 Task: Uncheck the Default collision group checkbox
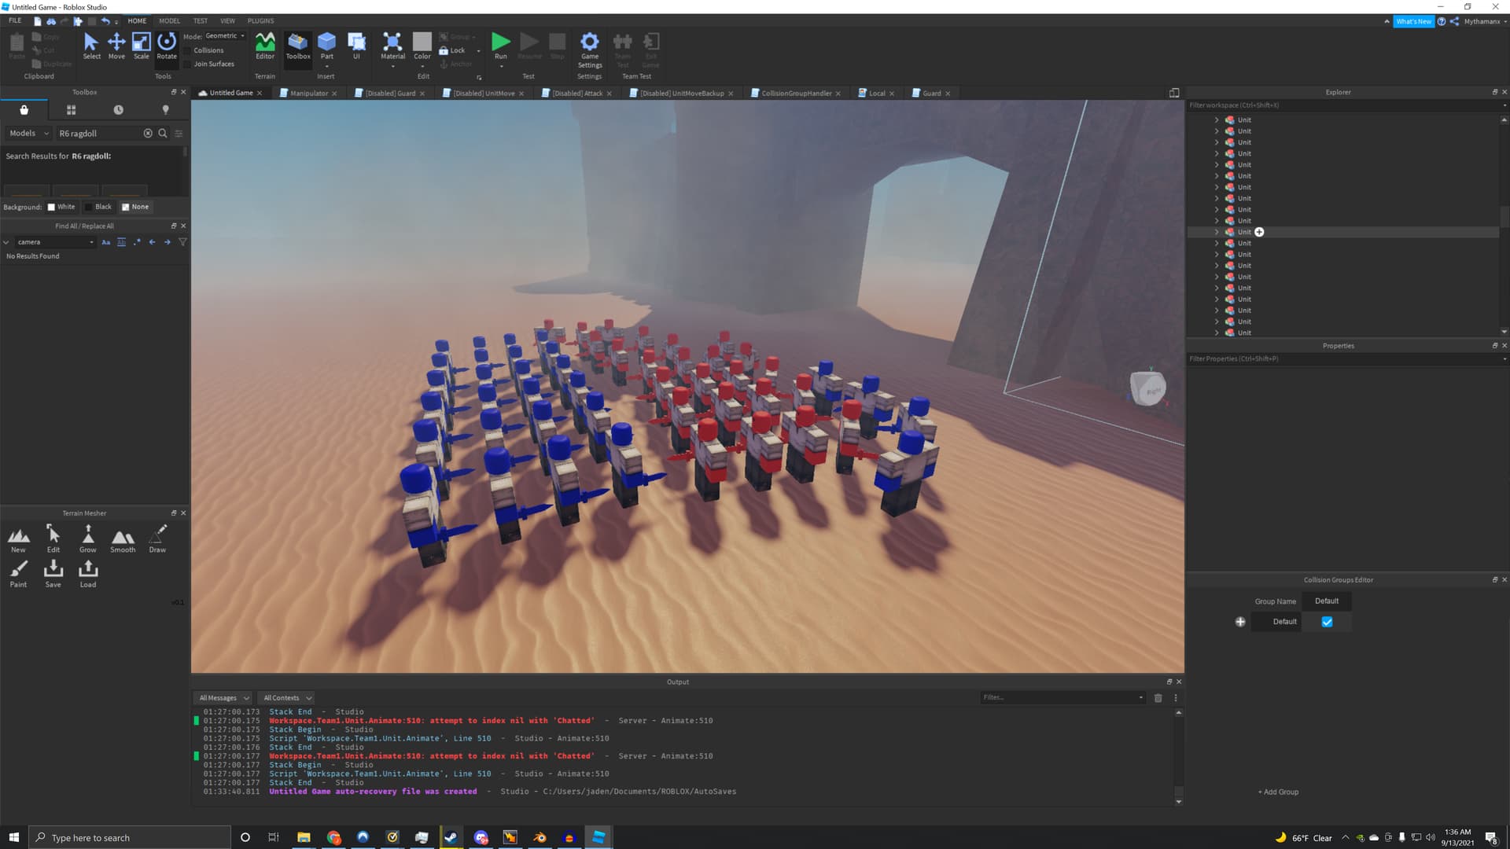[1327, 622]
